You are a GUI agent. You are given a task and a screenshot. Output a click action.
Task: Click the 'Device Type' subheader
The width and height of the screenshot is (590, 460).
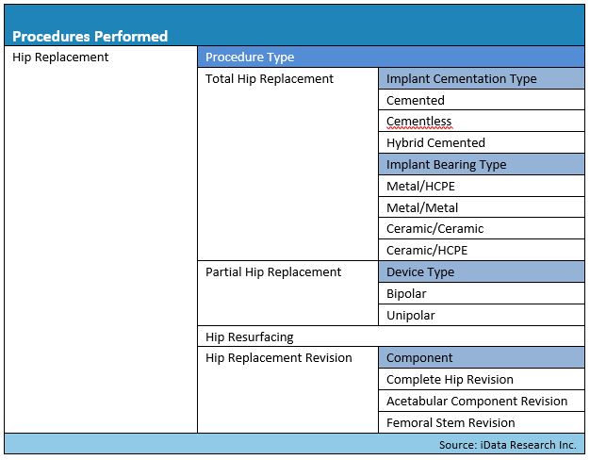pos(482,271)
